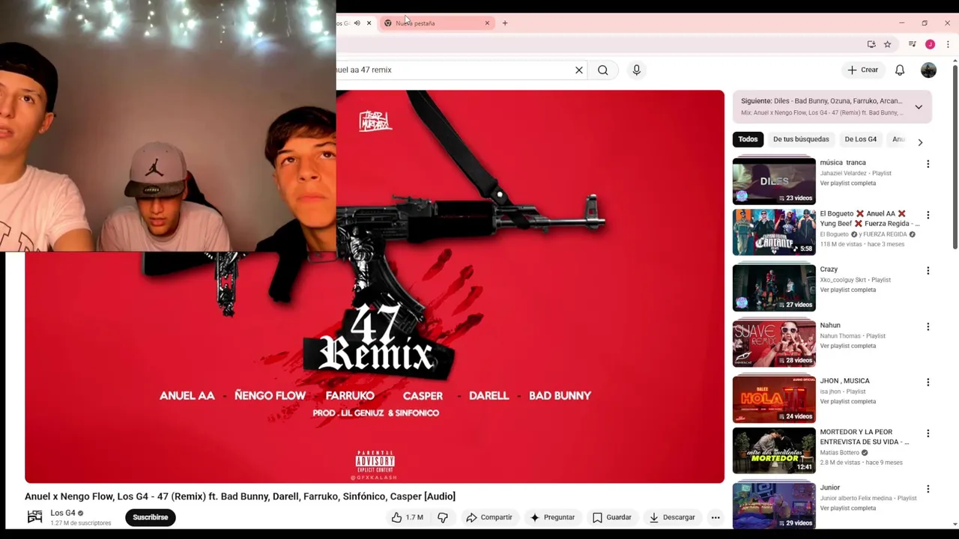Image resolution: width=959 pixels, height=539 pixels.
Task: Open options for Crazy playlist
Action: click(928, 270)
